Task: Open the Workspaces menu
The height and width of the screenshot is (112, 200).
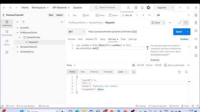Action: (40, 7)
